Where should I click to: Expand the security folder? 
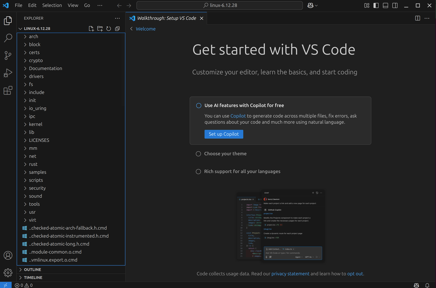(71, 188)
